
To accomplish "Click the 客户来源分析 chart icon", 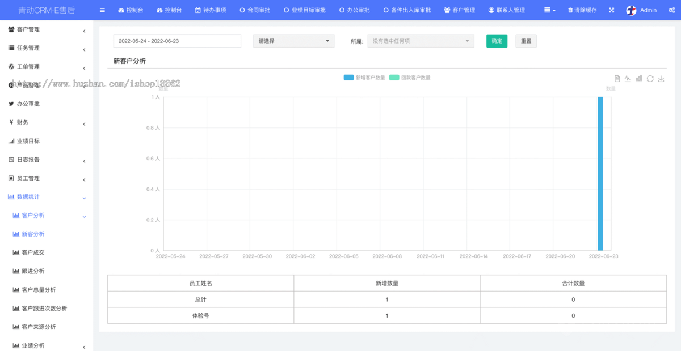I will coord(16,327).
